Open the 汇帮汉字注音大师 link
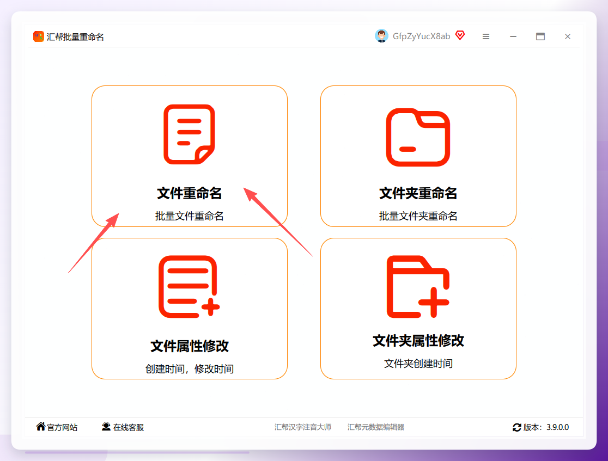The height and width of the screenshot is (461, 608). (x=303, y=427)
